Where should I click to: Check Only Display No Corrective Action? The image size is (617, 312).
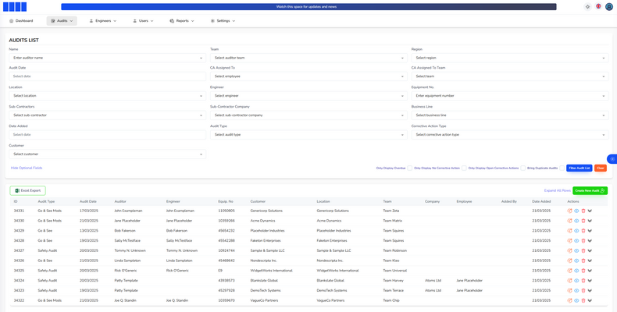(x=464, y=168)
